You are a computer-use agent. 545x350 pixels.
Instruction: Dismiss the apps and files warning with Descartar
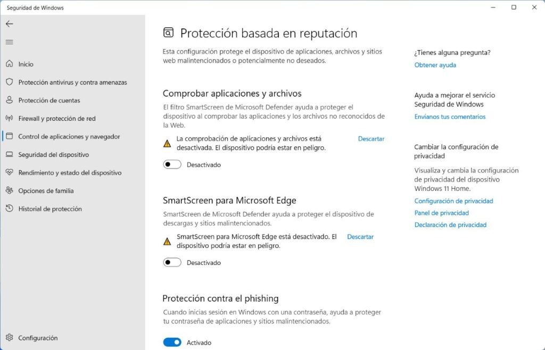[371, 138]
